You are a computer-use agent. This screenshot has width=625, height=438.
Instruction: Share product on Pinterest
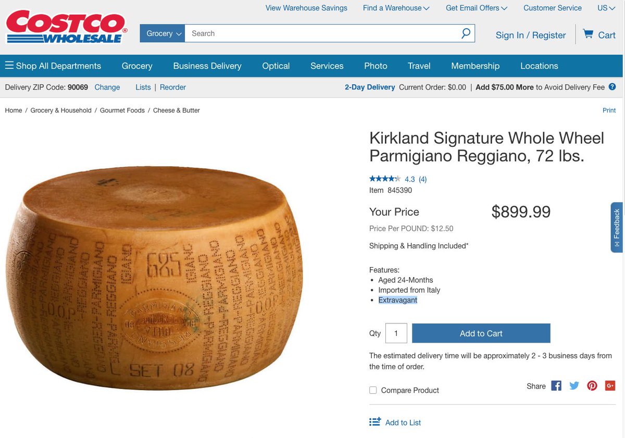pyautogui.click(x=592, y=386)
